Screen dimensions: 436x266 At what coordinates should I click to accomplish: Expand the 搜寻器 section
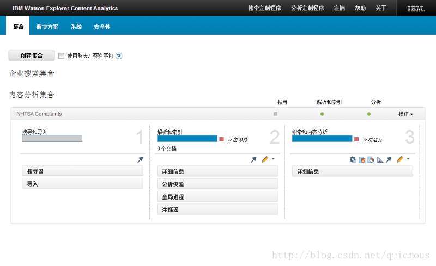pyautogui.click(x=83, y=171)
